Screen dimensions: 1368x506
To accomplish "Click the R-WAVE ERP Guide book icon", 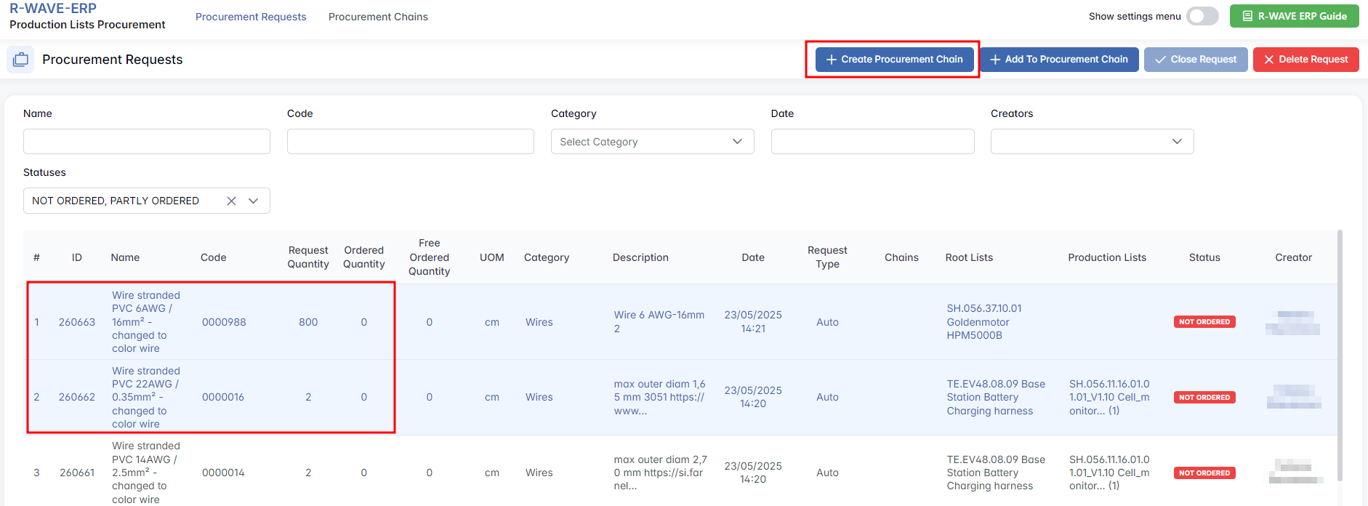I will click(1247, 16).
